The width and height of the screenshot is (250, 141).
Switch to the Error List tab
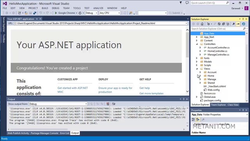[64, 133]
